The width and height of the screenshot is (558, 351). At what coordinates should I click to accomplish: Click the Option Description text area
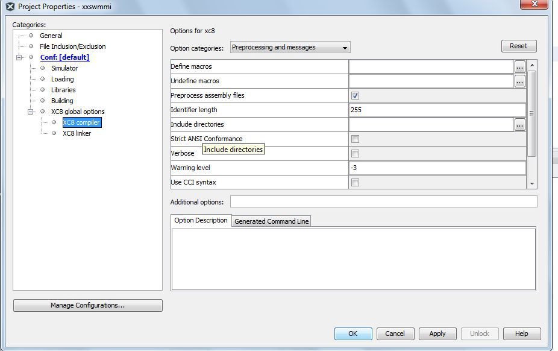coord(354,259)
